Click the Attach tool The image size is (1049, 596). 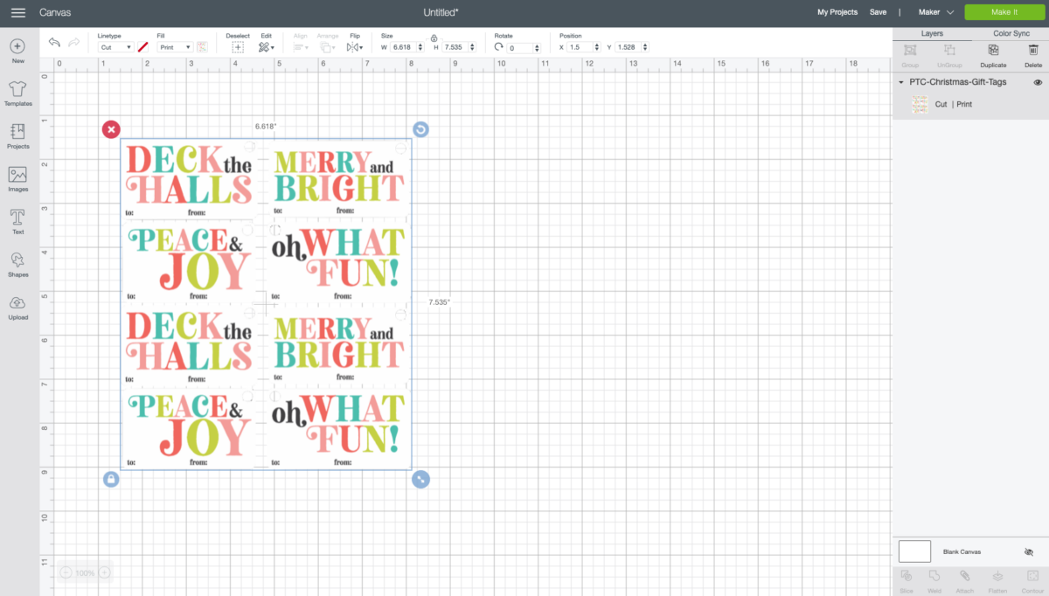coord(964,577)
